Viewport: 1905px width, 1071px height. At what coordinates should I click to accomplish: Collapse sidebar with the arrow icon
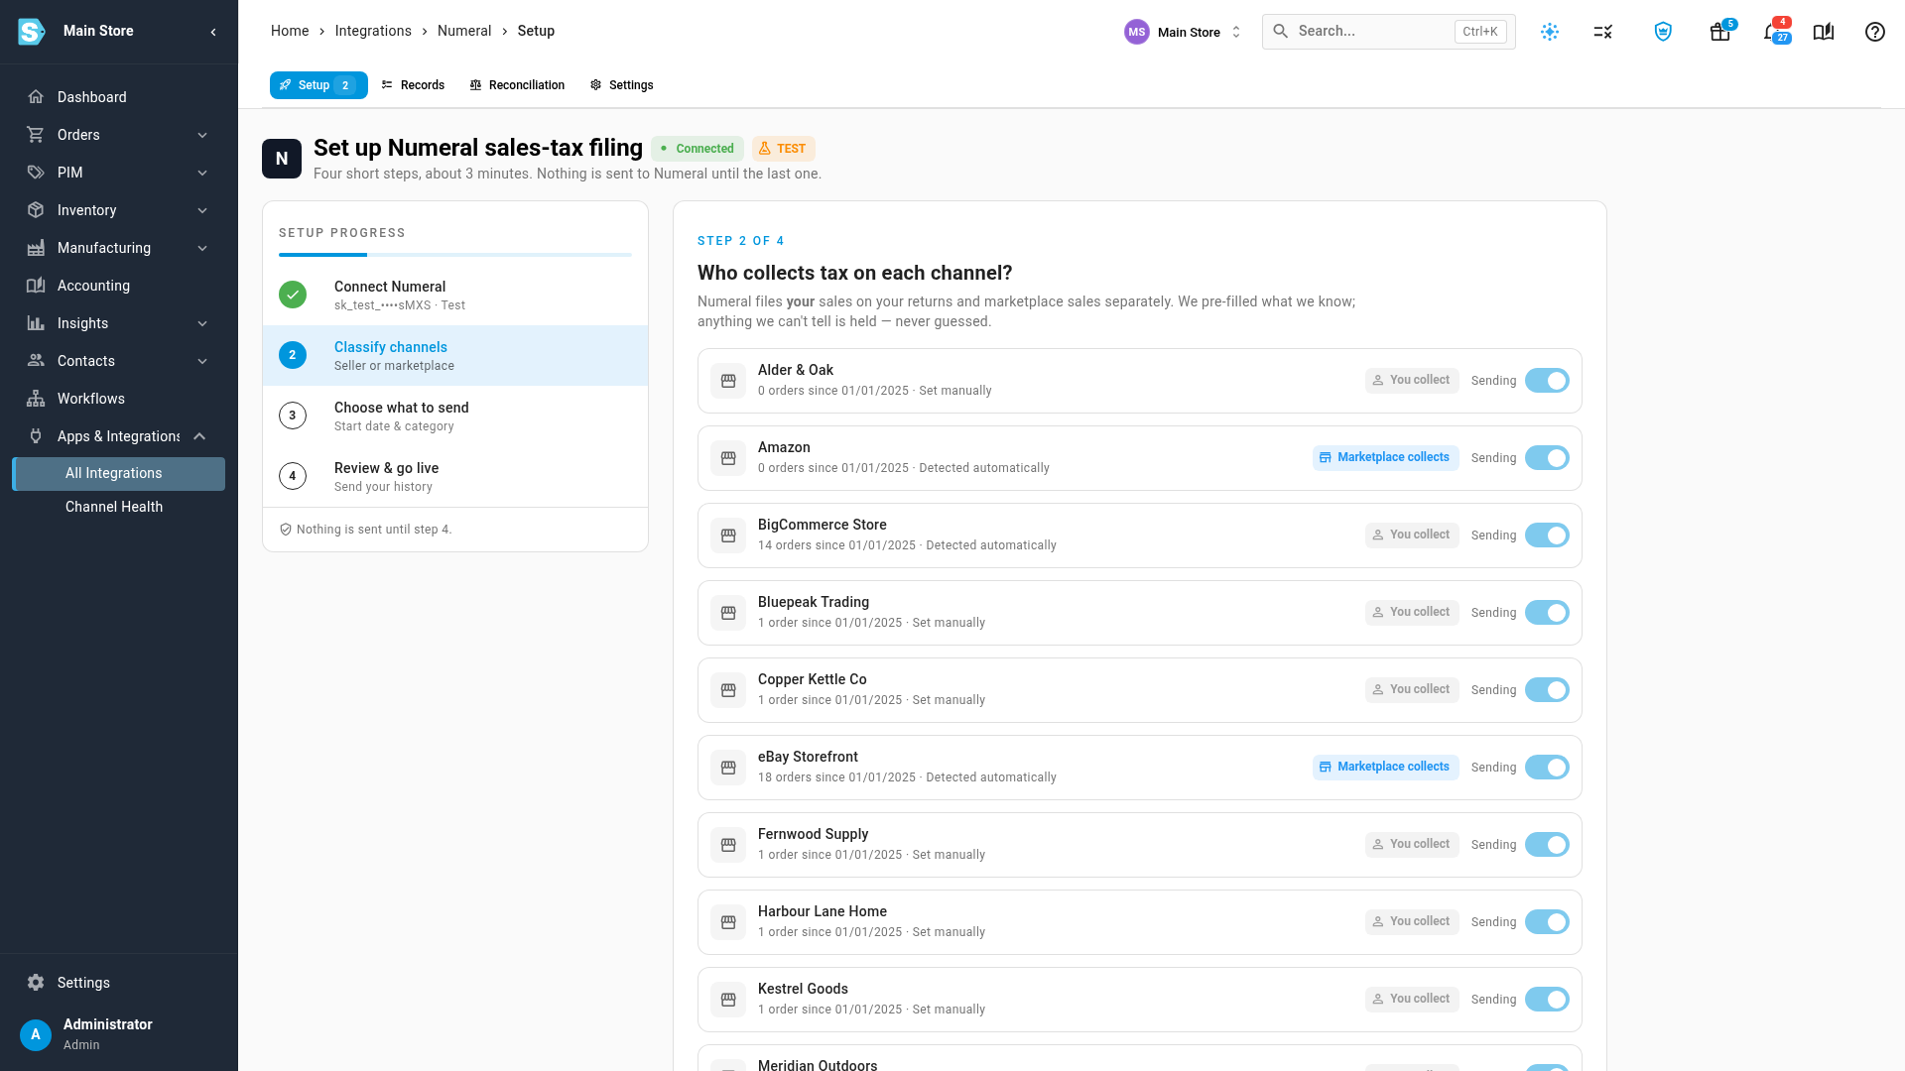click(213, 32)
